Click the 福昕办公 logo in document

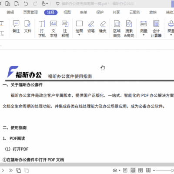pos(24,72)
